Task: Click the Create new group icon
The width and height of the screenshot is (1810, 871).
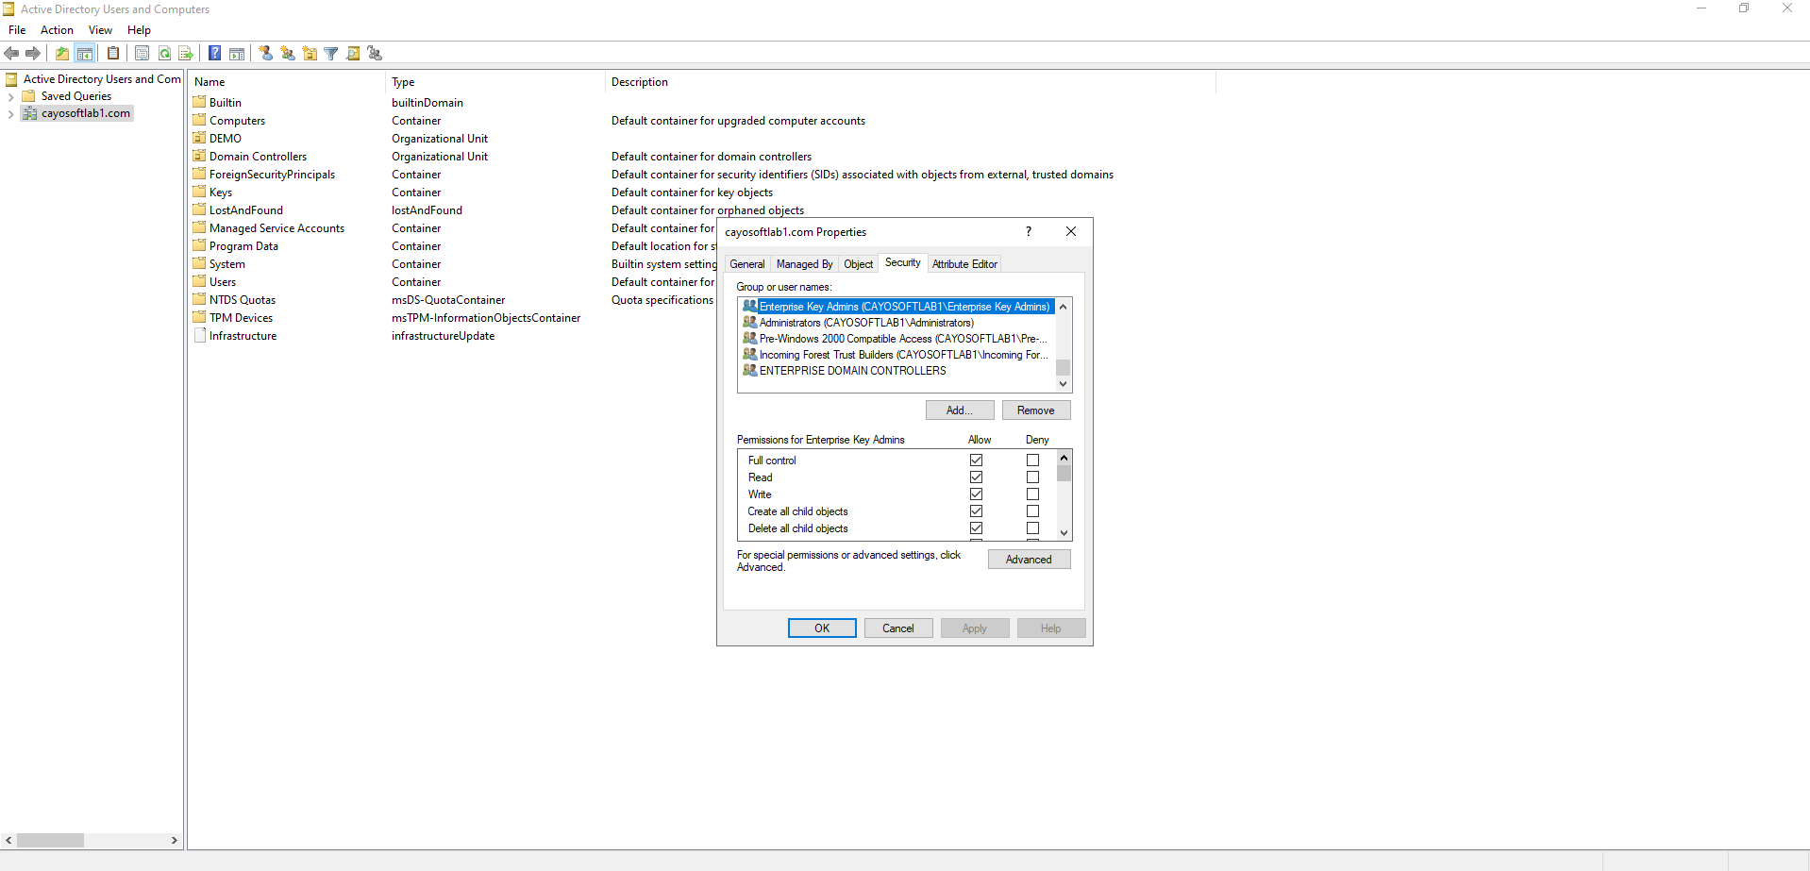Action: [x=288, y=54]
